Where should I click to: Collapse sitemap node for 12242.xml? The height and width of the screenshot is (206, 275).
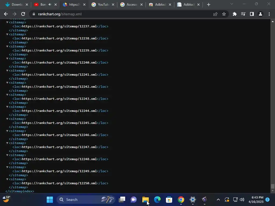7,83
